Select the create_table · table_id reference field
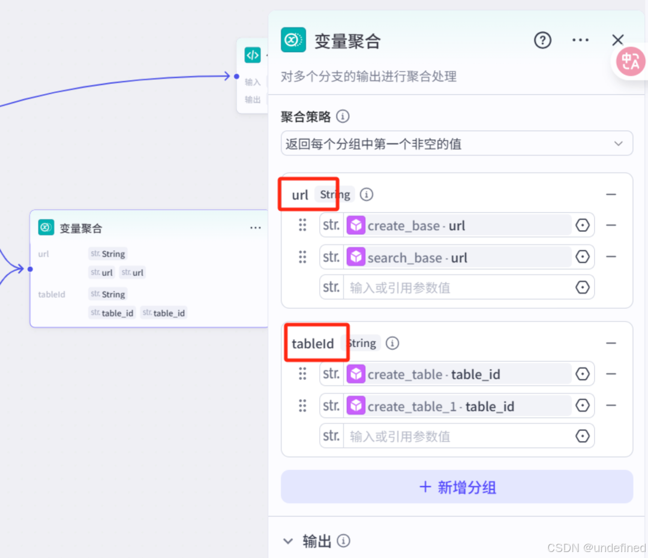Screen dimensions: 648x558 (x=459, y=375)
